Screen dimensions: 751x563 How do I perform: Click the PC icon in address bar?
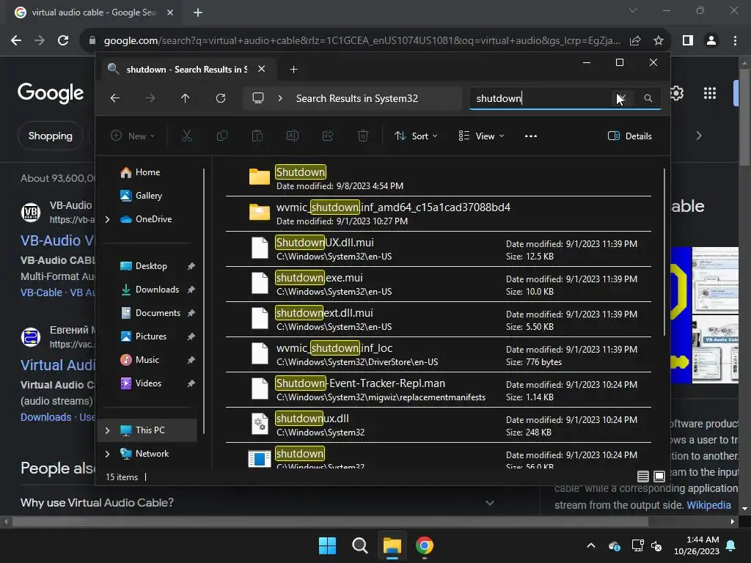[258, 98]
